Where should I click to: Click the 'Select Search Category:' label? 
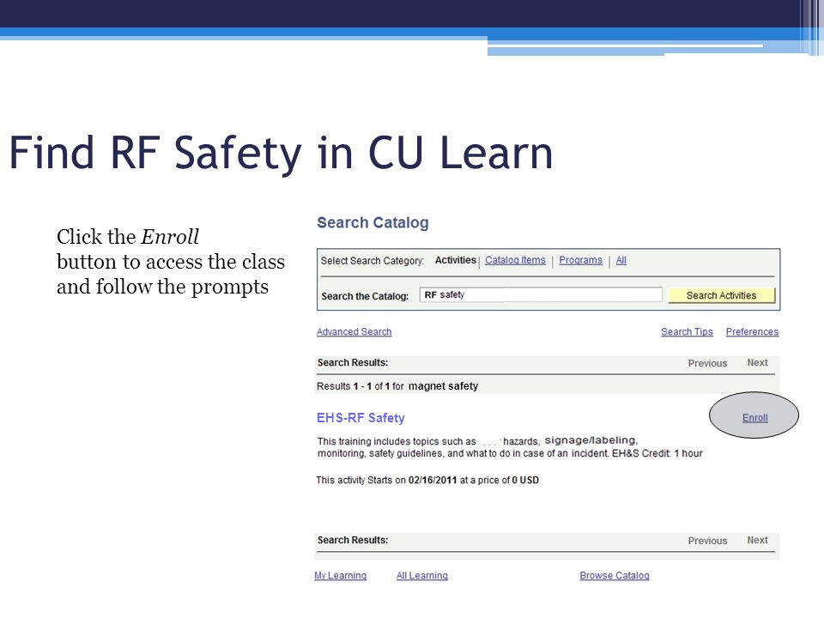tap(372, 261)
